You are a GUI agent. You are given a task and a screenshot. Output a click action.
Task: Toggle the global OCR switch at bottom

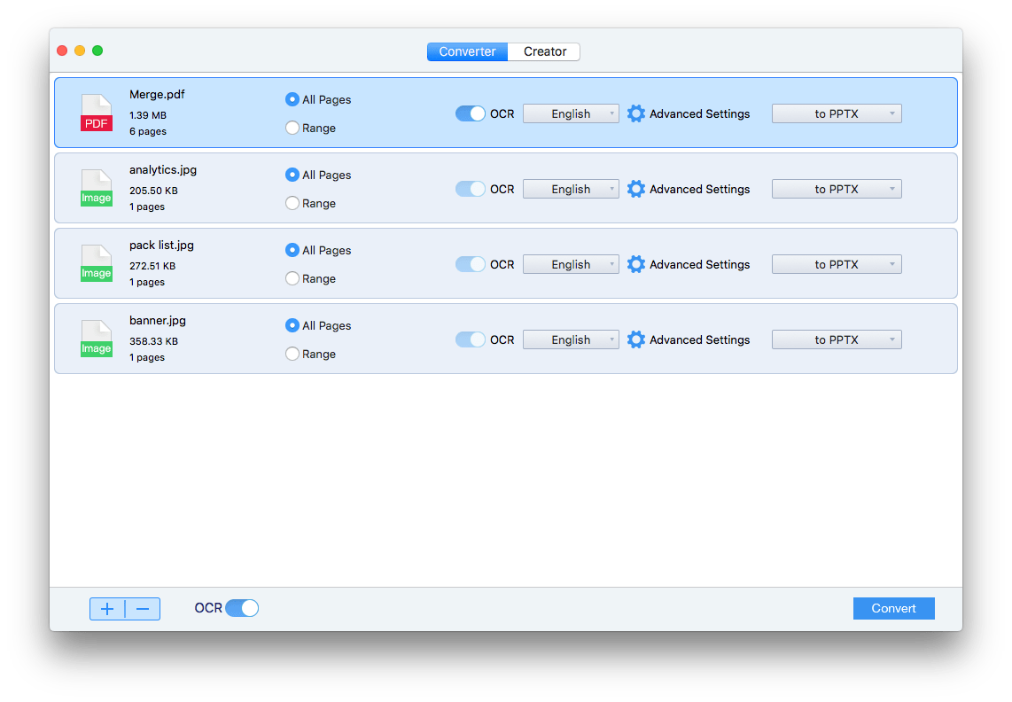pos(242,608)
